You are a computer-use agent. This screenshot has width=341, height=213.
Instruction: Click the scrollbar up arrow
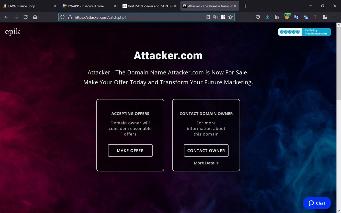[x=338, y=25]
